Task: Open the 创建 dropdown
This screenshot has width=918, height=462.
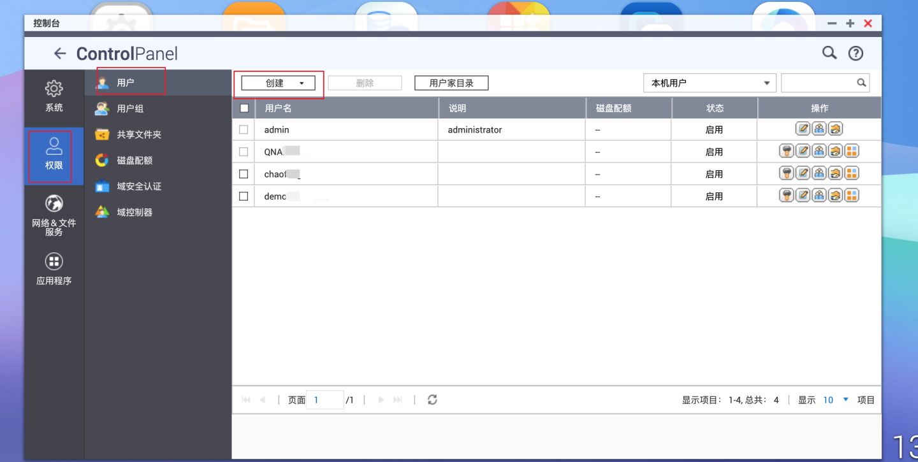Action: click(278, 83)
